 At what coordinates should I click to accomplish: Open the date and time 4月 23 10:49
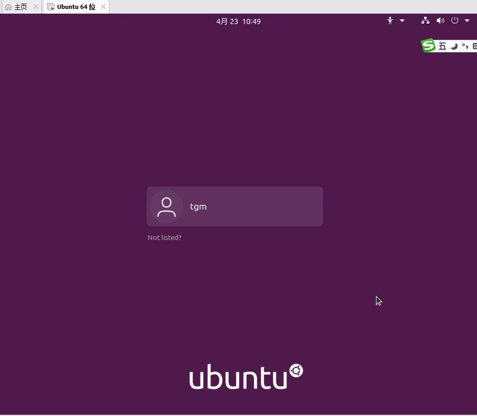tap(238, 21)
